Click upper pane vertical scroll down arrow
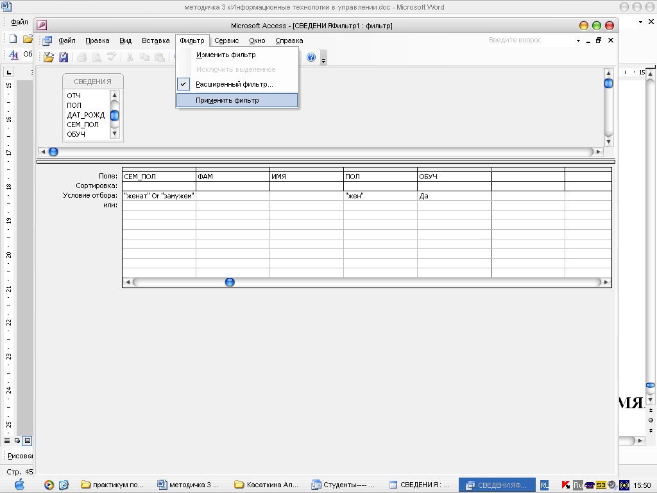The image size is (657, 493). click(x=608, y=142)
